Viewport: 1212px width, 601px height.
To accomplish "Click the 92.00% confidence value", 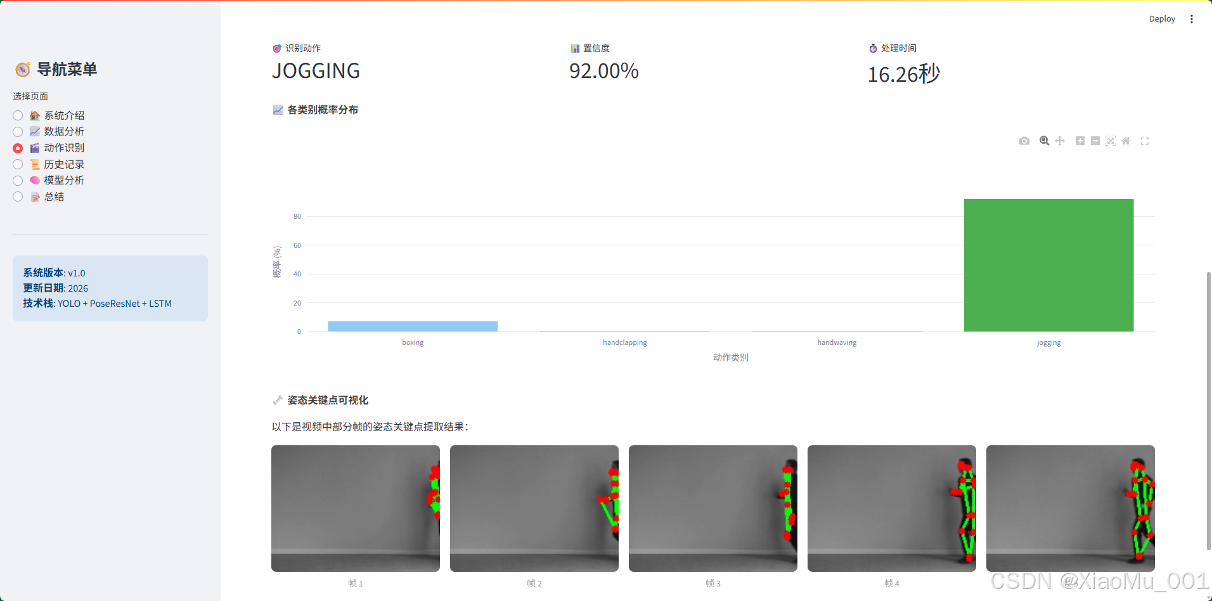I will [604, 71].
